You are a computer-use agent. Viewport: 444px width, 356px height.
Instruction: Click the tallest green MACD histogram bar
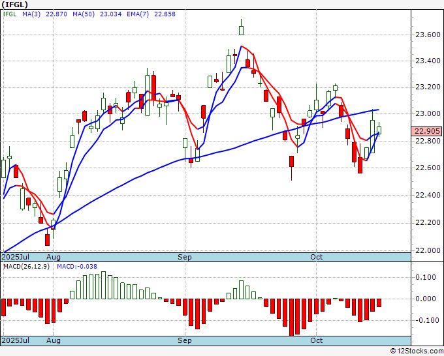(x=103, y=285)
